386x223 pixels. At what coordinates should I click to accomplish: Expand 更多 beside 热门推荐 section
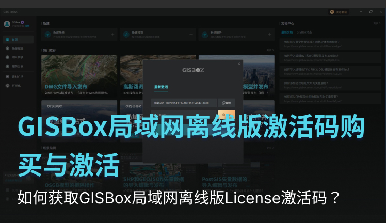pyautogui.click(x=269, y=50)
